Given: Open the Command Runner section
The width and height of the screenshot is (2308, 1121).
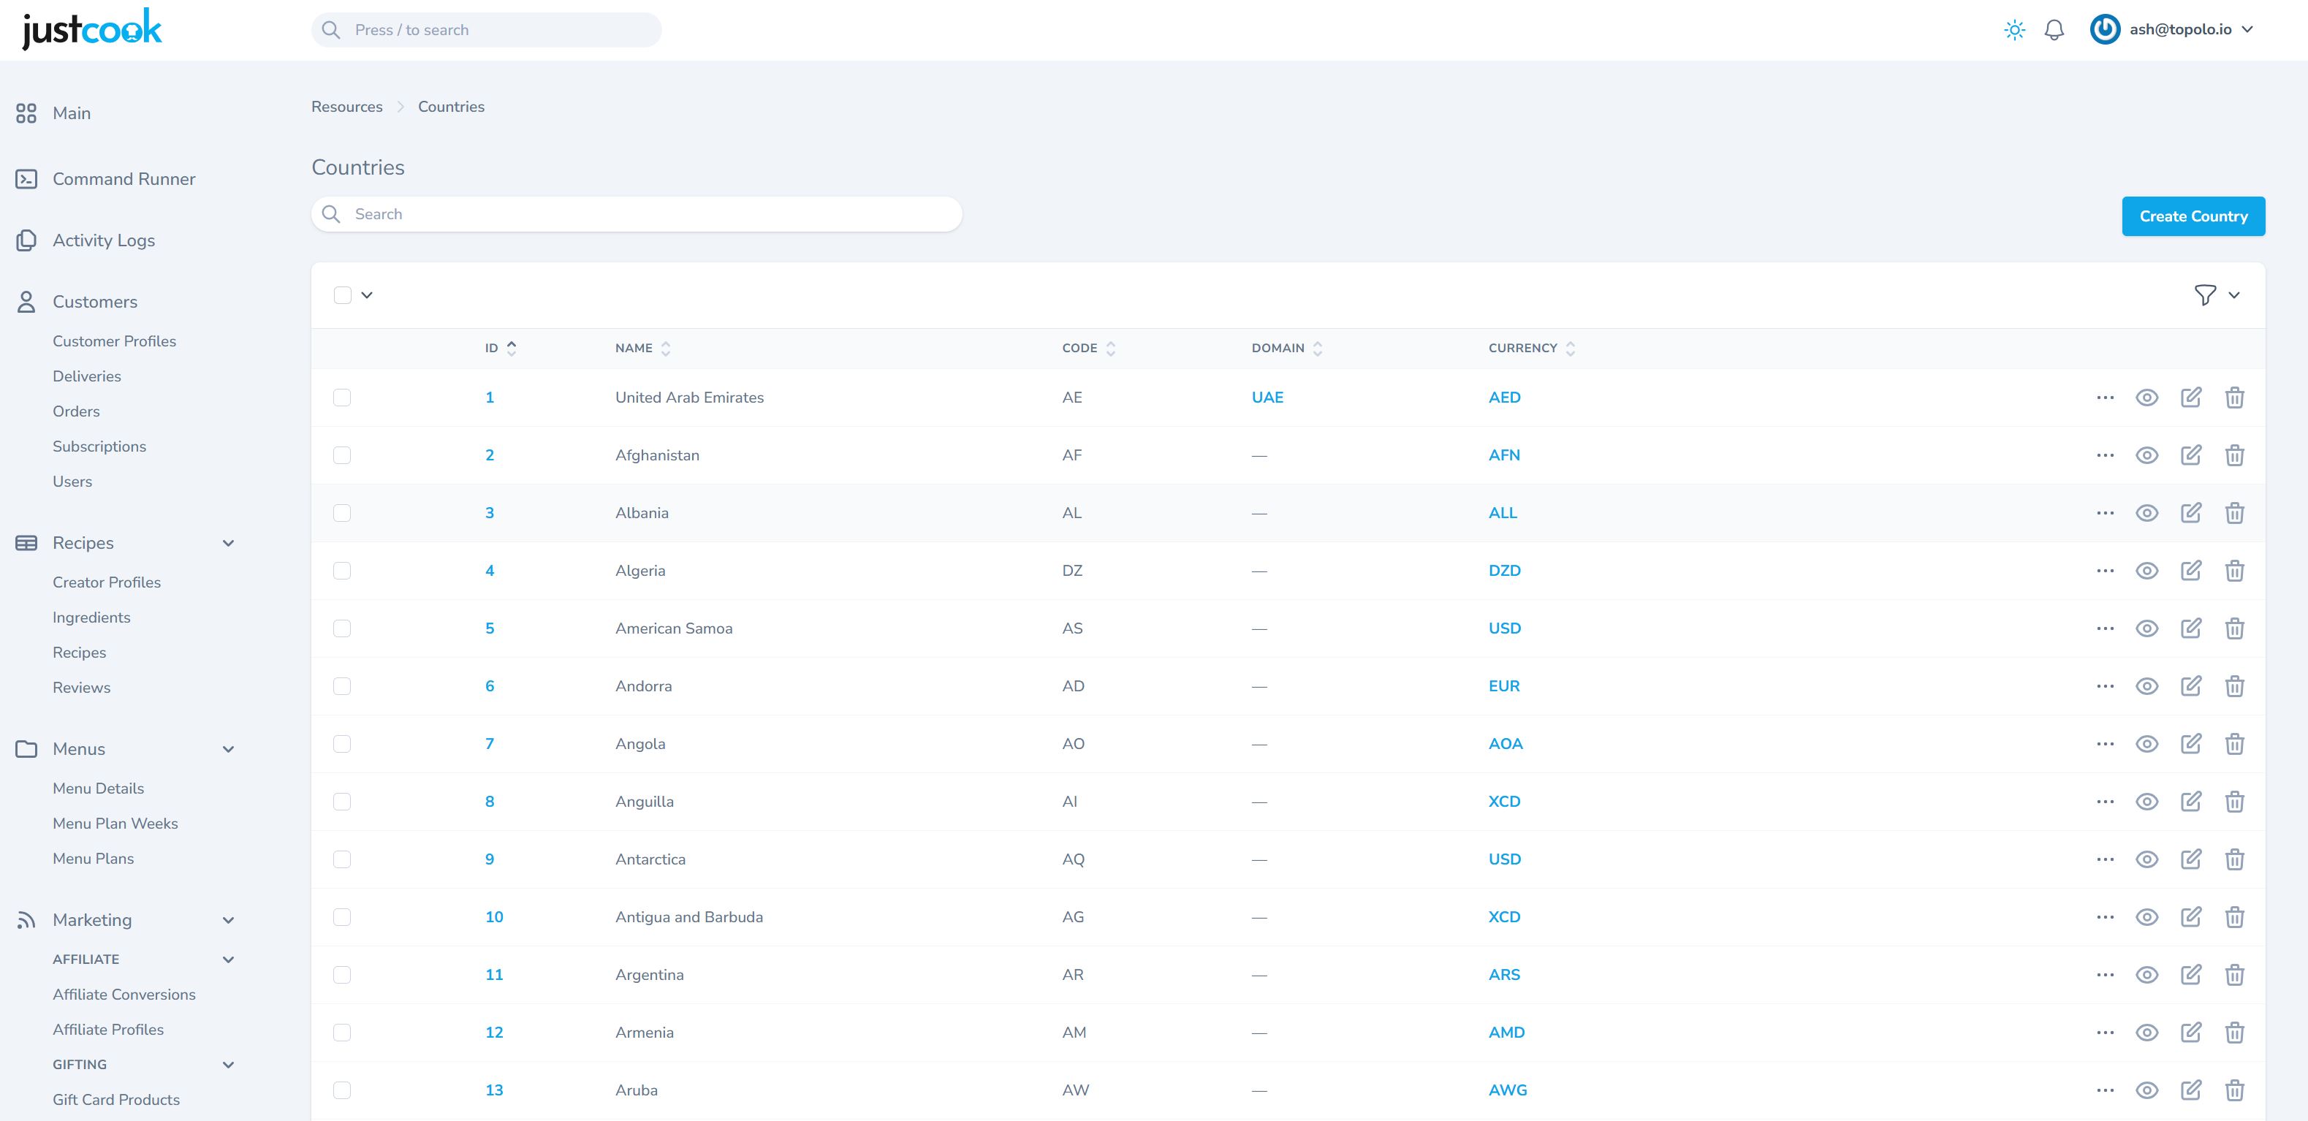Looking at the screenshot, I should tap(124, 178).
